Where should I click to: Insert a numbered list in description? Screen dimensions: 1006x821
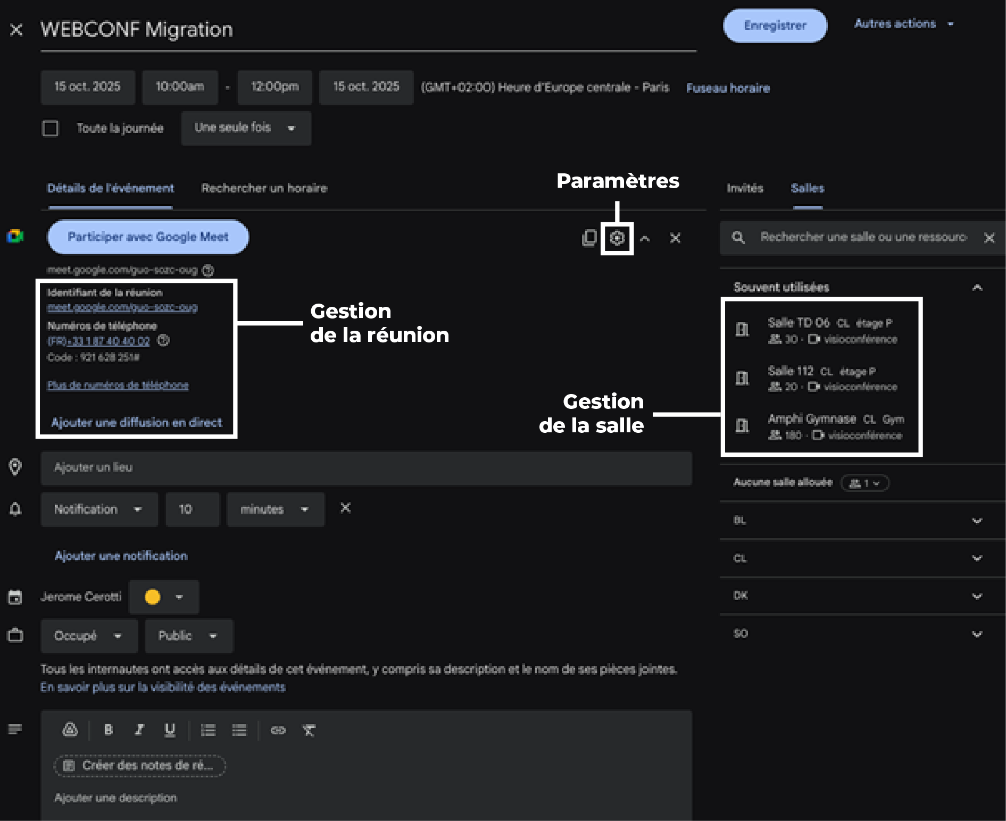(208, 730)
